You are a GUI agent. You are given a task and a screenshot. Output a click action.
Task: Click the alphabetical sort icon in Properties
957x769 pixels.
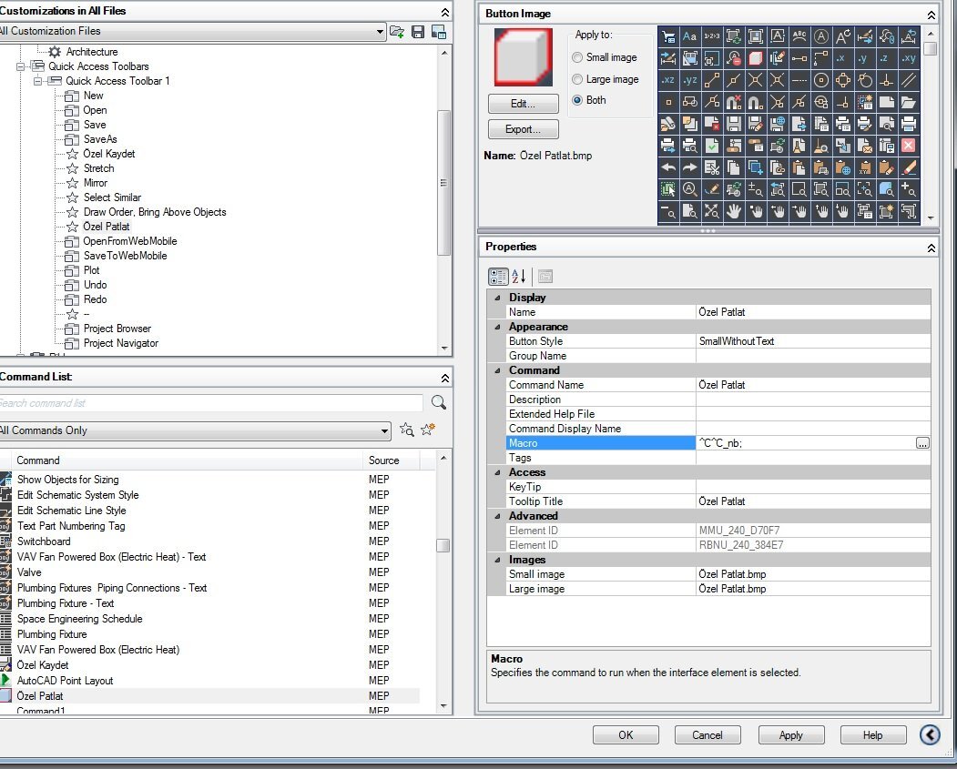[518, 276]
